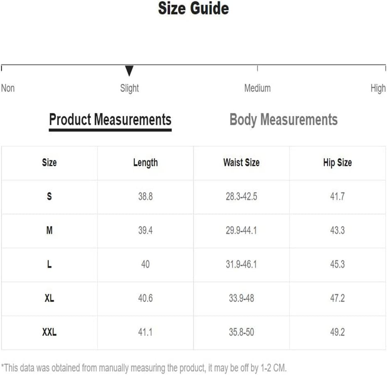Click the 28.3-42.5 waist size cell

click(x=241, y=197)
